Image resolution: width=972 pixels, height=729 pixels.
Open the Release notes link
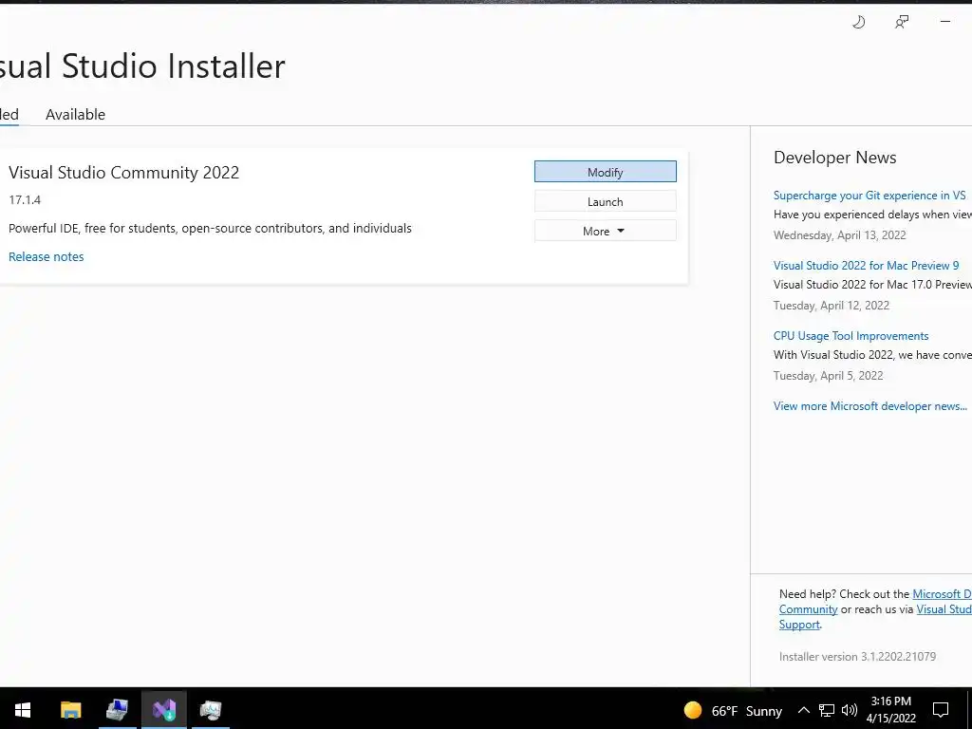pyautogui.click(x=46, y=256)
